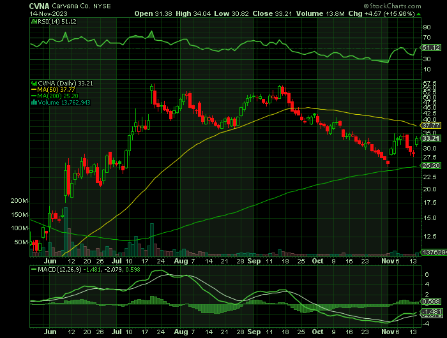This screenshot has height=338, width=447.
Task: Select the Low 30.82 value
Action: (231, 13)
